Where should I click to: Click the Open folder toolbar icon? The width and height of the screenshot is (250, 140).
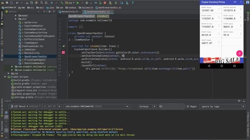pyautogui.click(x=3, y=3)
